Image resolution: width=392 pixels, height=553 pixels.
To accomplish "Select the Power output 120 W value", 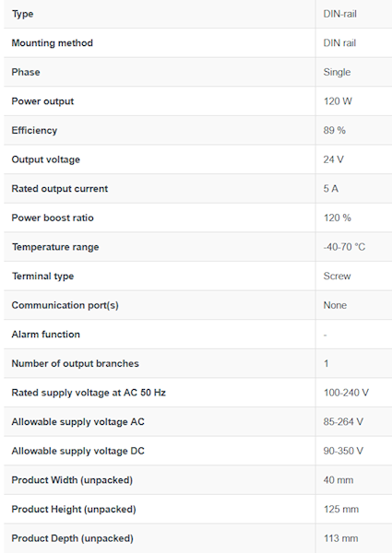I will (x=338, y=101).
